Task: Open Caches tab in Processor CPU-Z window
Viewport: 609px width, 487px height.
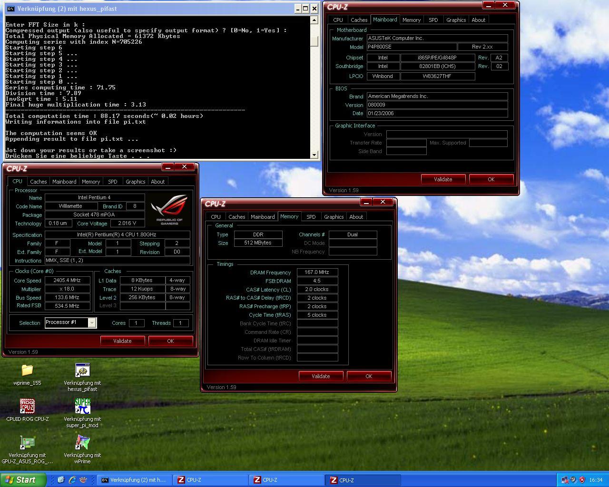Action: coord(38,182)
